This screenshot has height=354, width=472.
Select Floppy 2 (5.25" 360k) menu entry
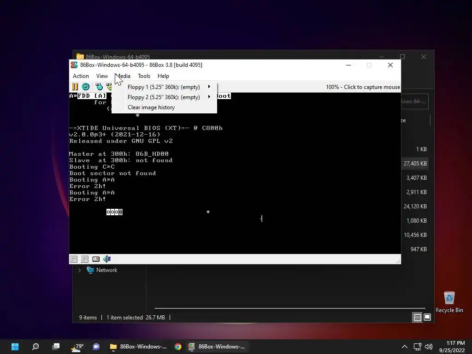click(x=164, y=97)
